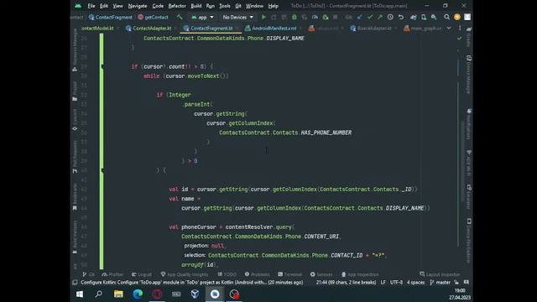The width and height of the screenshot is (537, 302).
Task: Click the Git commit checkmark icon
Action: pos(370,17)
